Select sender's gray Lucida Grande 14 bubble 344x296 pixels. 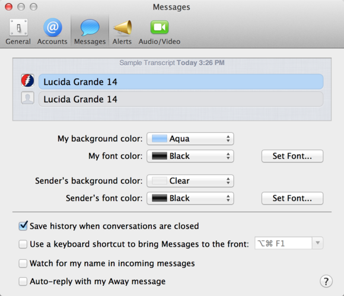[181, 99]
